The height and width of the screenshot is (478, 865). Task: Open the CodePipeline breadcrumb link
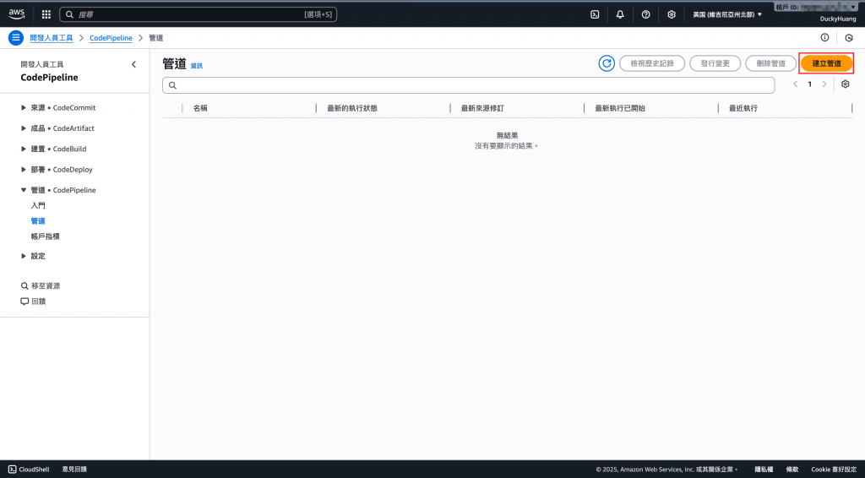[x=111, y=38]
